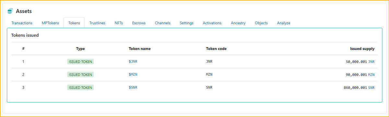The height and width of the screenshot is (117, 389).
Task: Click the Assets section title
Action: pyautogui.click(x=24, y=11)
